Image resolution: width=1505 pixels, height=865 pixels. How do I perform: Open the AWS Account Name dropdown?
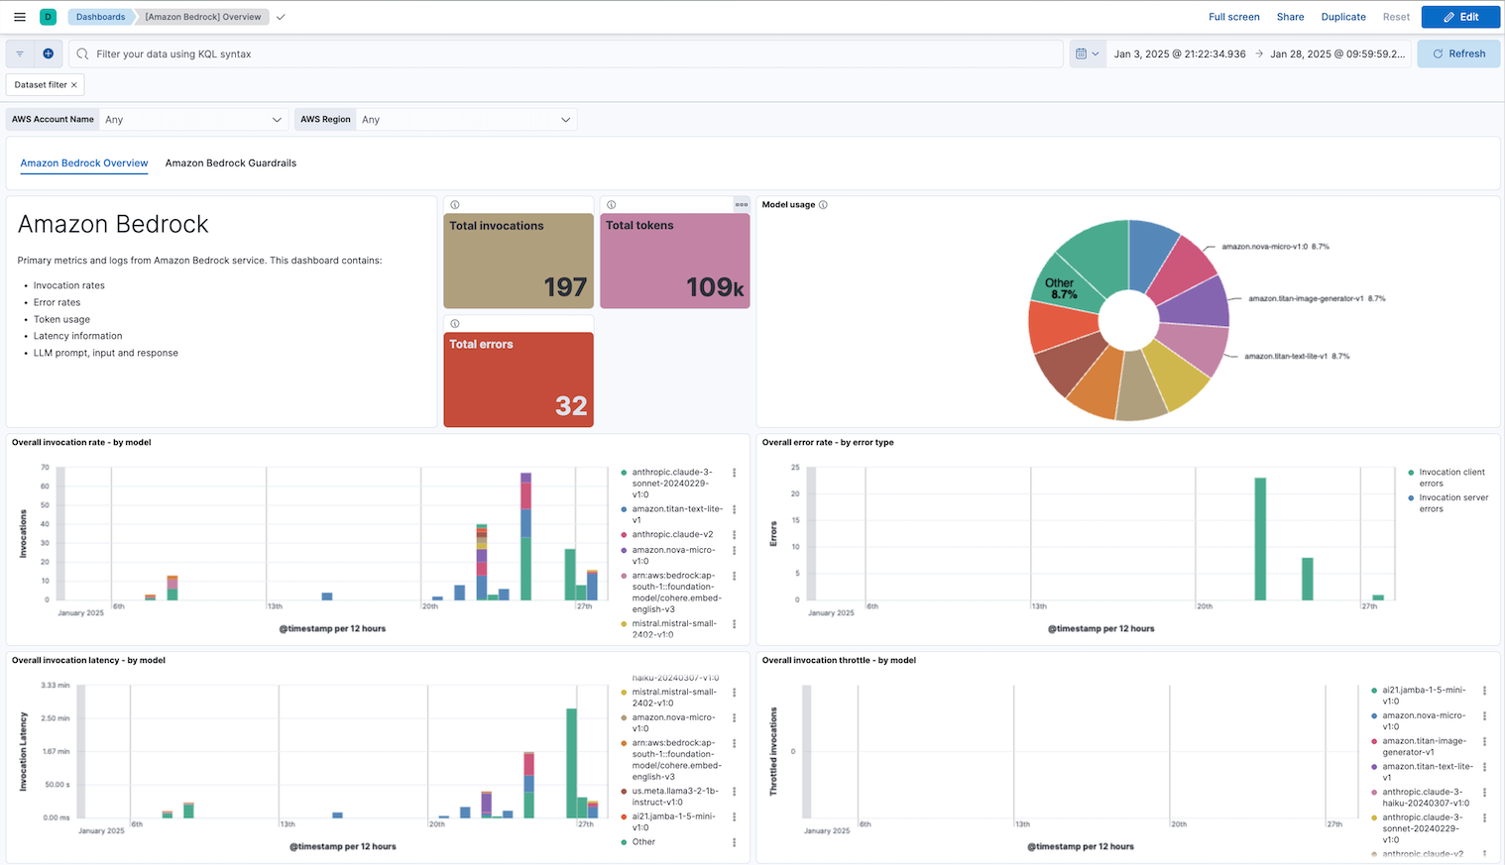pos(193,119)
